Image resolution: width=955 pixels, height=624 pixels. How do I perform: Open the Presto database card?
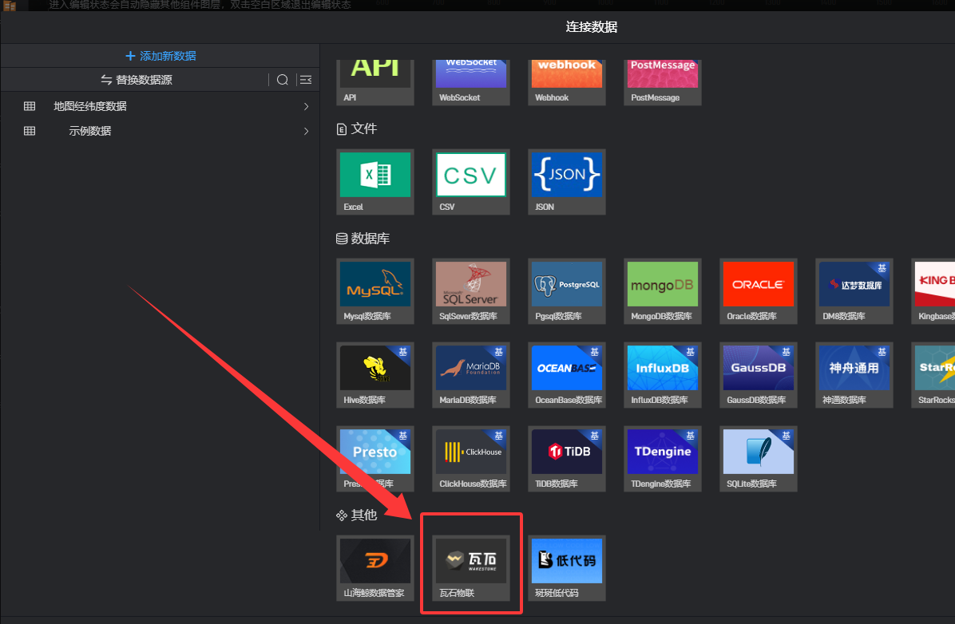pos(374,458)
